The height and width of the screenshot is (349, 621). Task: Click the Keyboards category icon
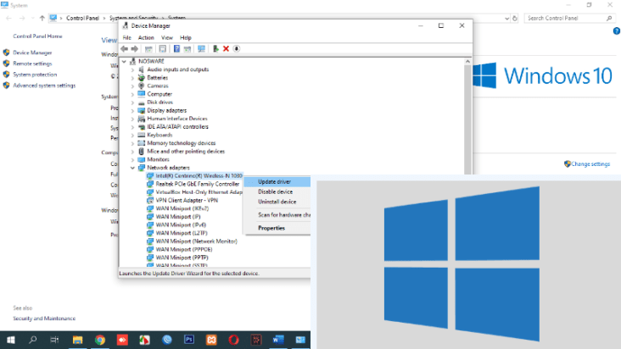[x=142, y=135]
